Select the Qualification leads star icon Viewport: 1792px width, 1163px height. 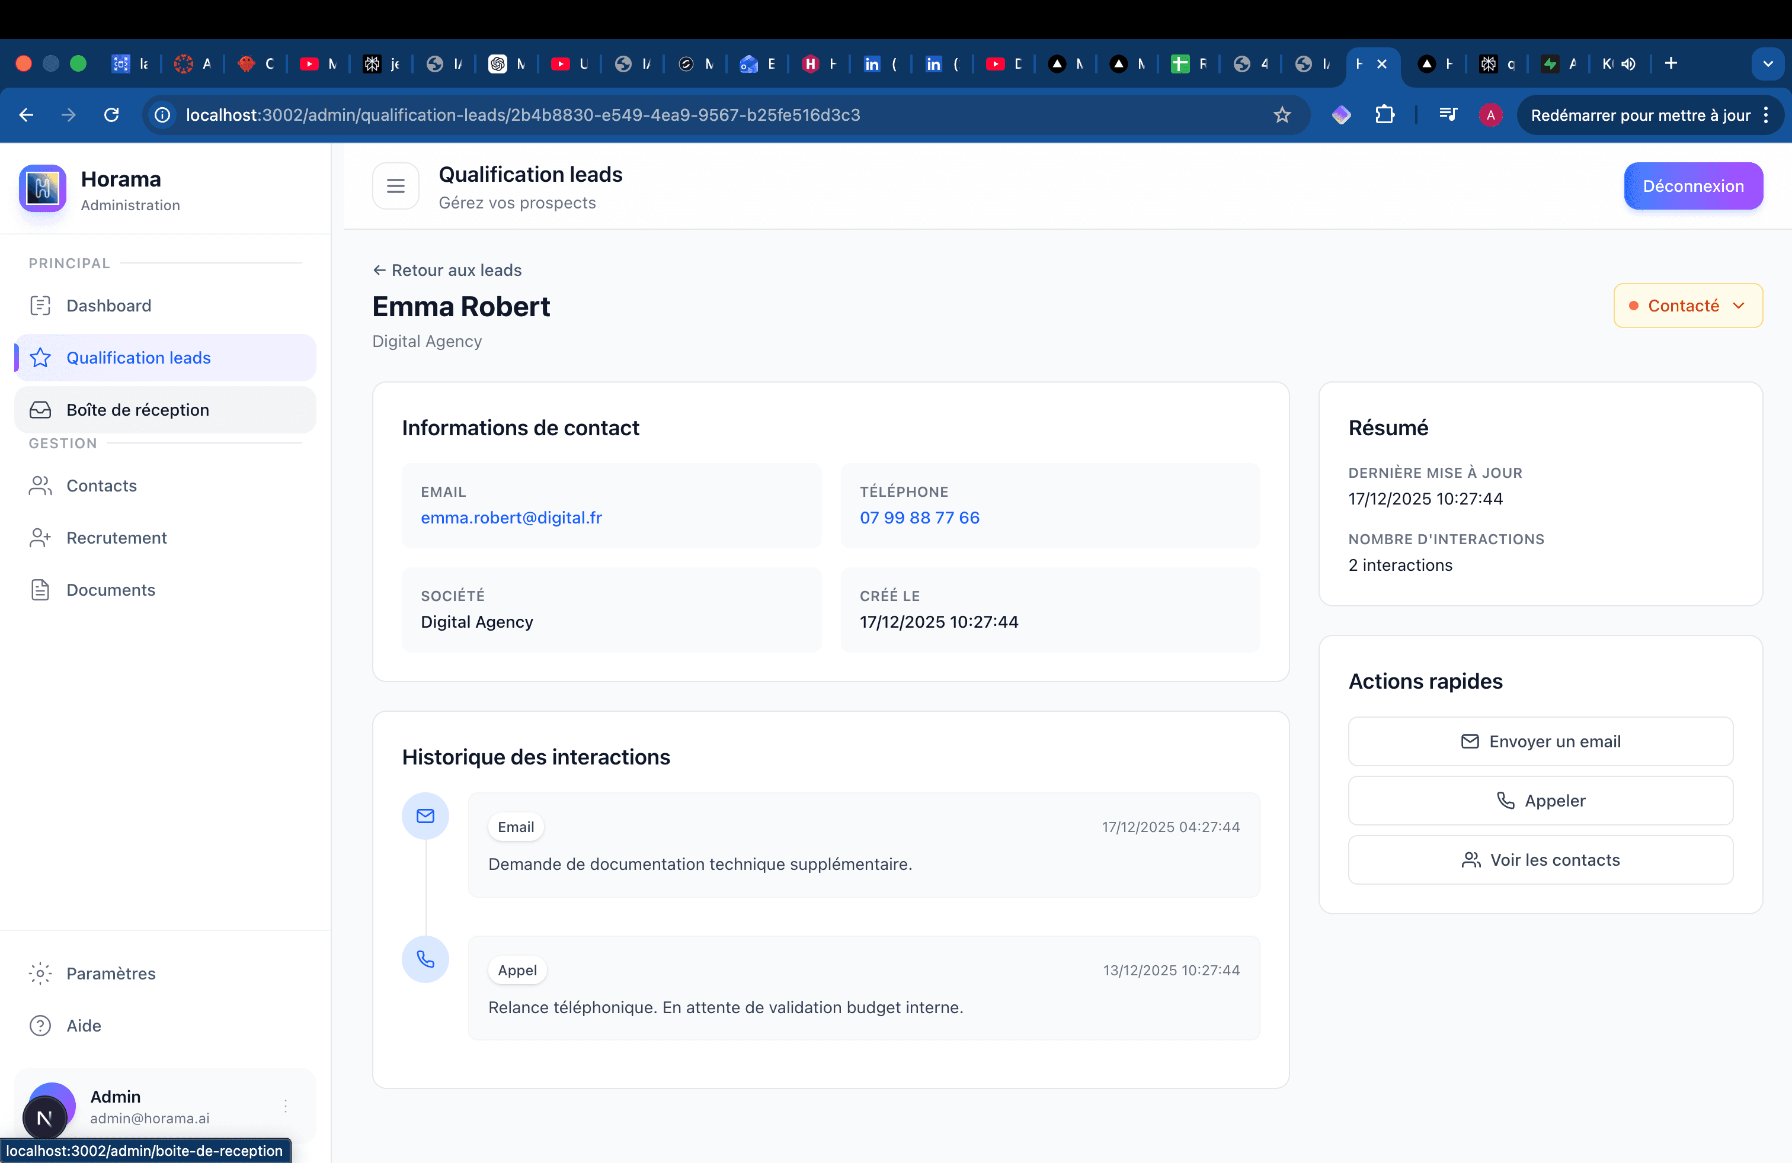coord(40,357)
